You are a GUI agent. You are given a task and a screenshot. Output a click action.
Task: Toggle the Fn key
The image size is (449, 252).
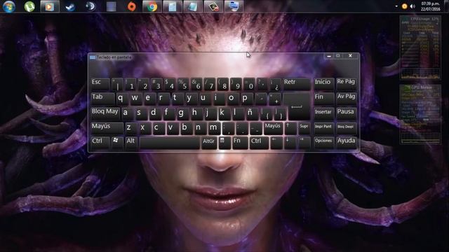240,143
